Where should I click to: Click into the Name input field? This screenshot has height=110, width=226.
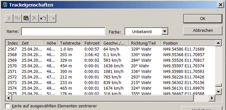click(63, 31)
